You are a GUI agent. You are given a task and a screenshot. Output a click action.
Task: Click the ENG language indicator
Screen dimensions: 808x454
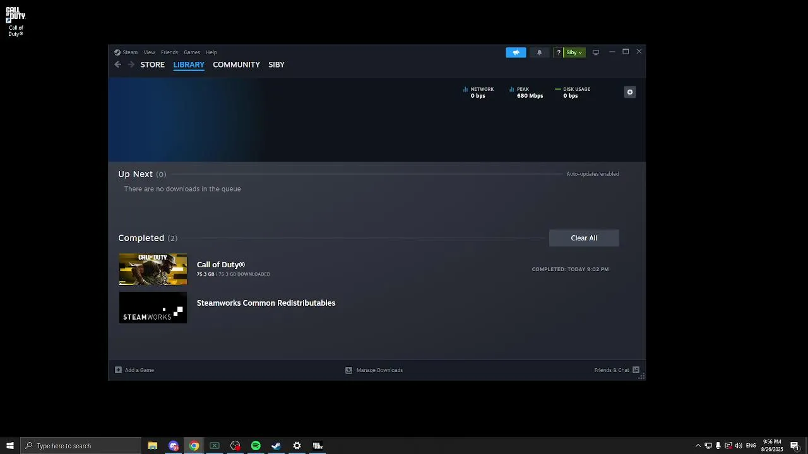click(751, 446)
